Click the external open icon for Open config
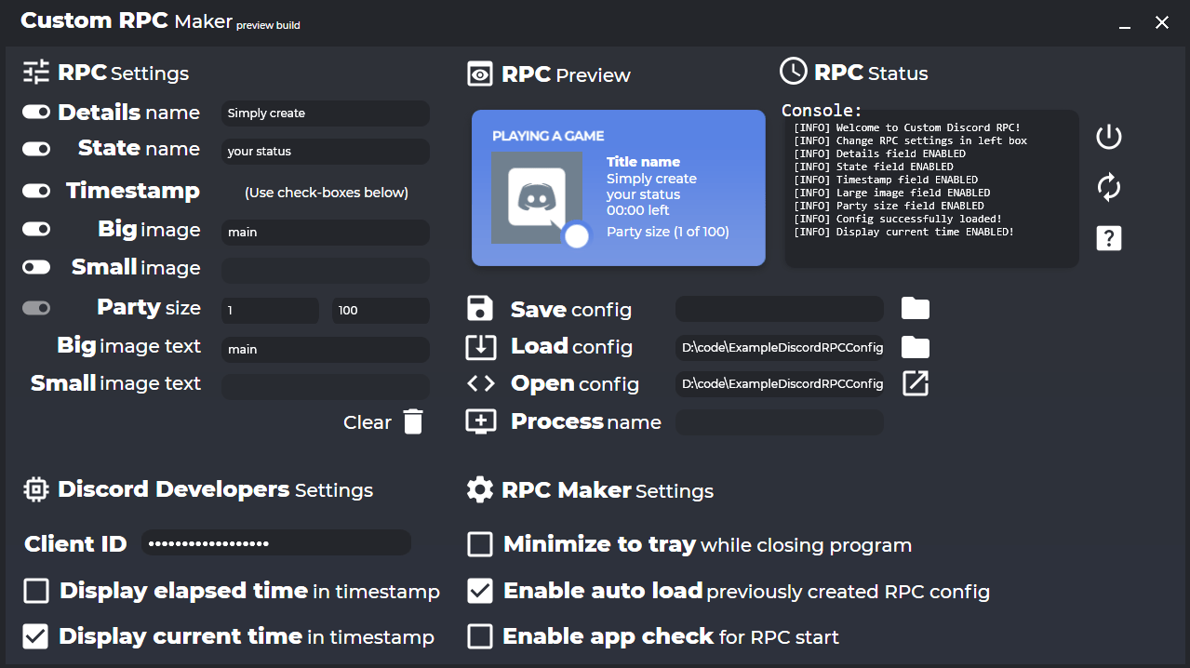The width and height of the screenshot is (1190, 668). (x=916, y=383)
